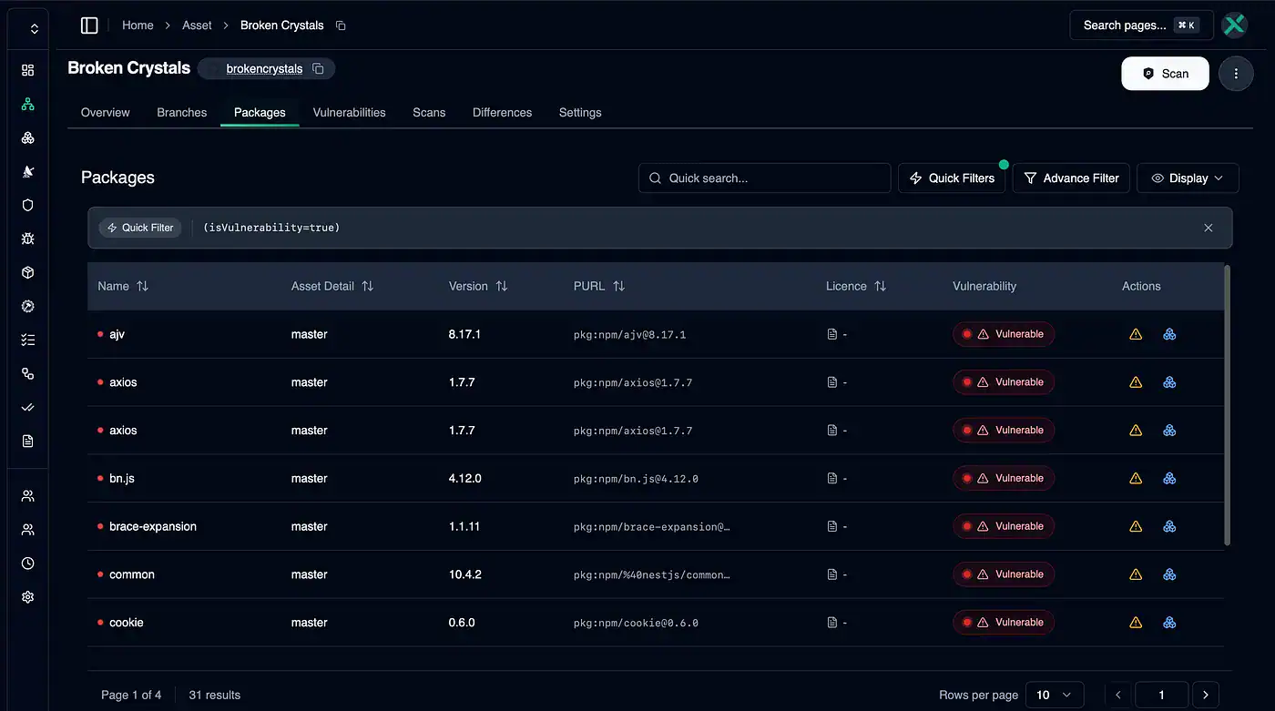Screen dimensions: 1275x711
Task: Click the Scan button
Action: 1165,74
